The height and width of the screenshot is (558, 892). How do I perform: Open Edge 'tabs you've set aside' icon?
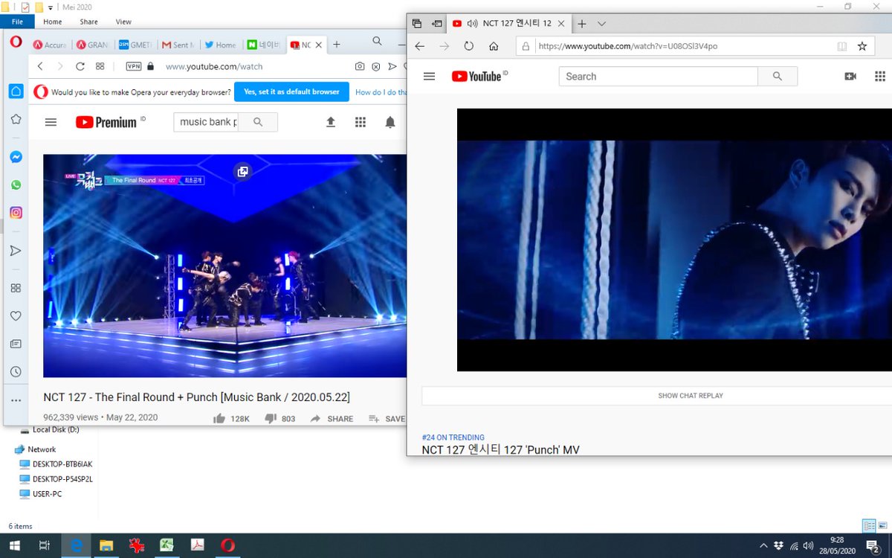coord(417,24)
